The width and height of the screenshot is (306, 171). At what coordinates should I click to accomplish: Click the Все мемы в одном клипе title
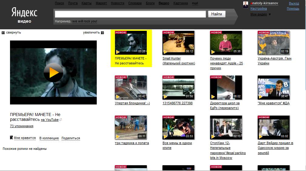click(x=177, y=145)
